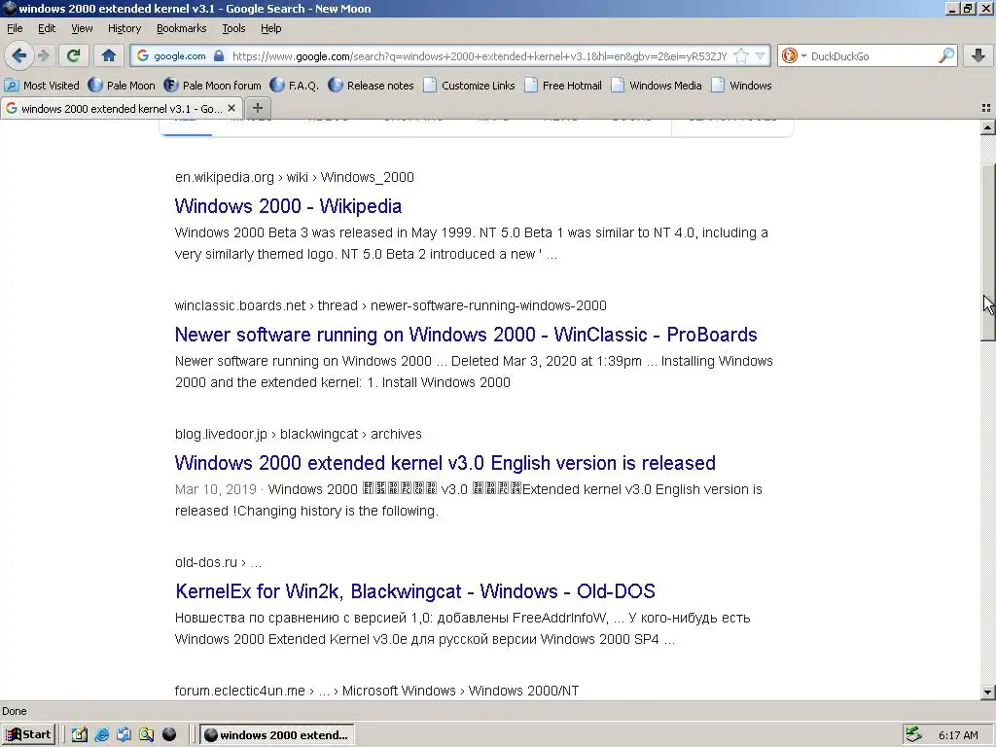Open the Tools menu

233,28
